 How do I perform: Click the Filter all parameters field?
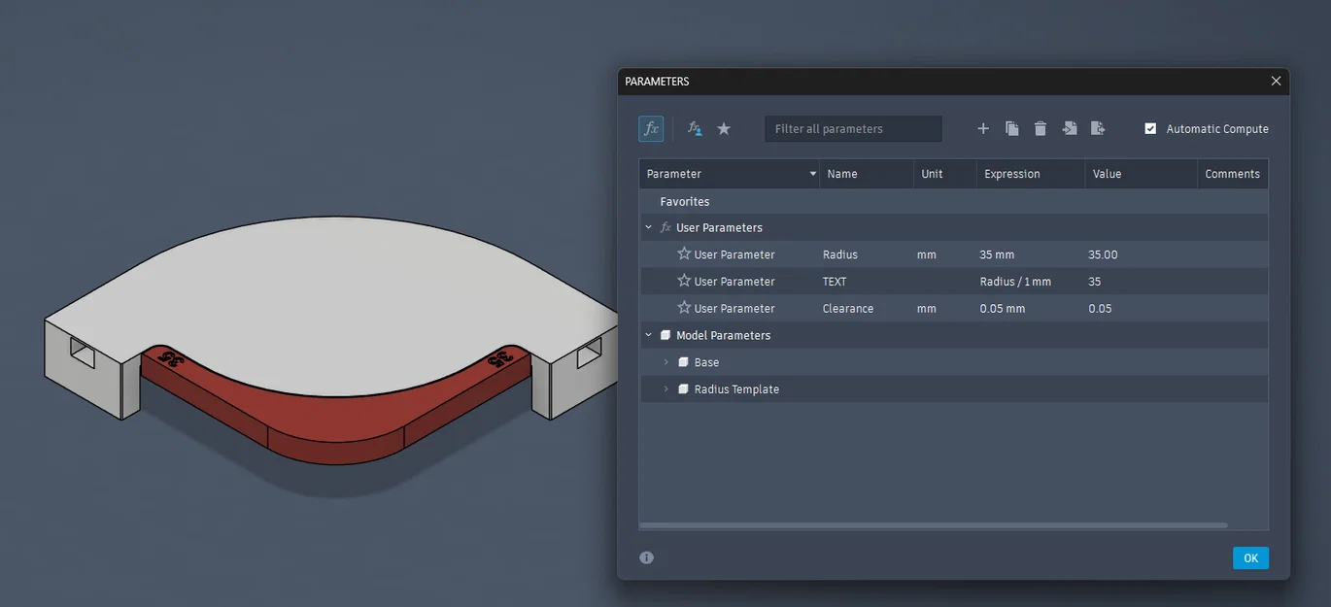coord(853,128)
